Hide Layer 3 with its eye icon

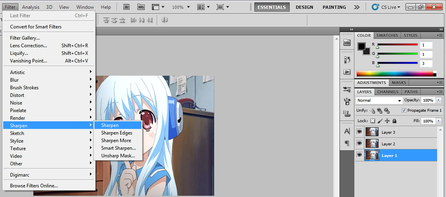359,132
